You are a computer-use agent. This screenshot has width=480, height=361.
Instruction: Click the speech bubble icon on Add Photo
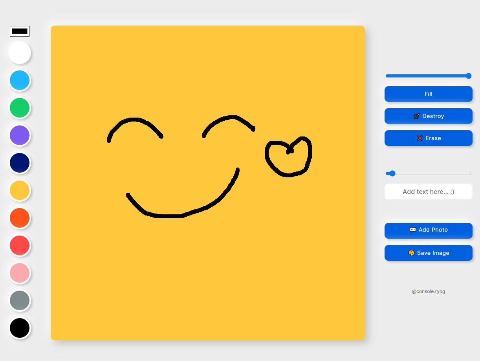(x=412, y=230)
